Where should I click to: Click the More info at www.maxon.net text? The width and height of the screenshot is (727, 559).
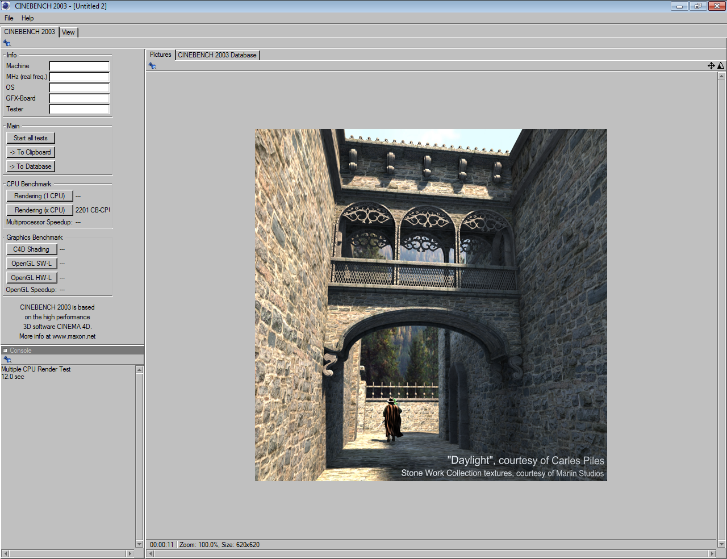(57, 336)
